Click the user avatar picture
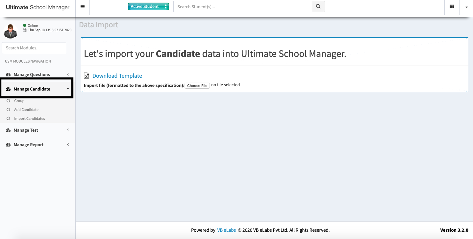Viewport: 473px width, 239px height. pos(11,31)
